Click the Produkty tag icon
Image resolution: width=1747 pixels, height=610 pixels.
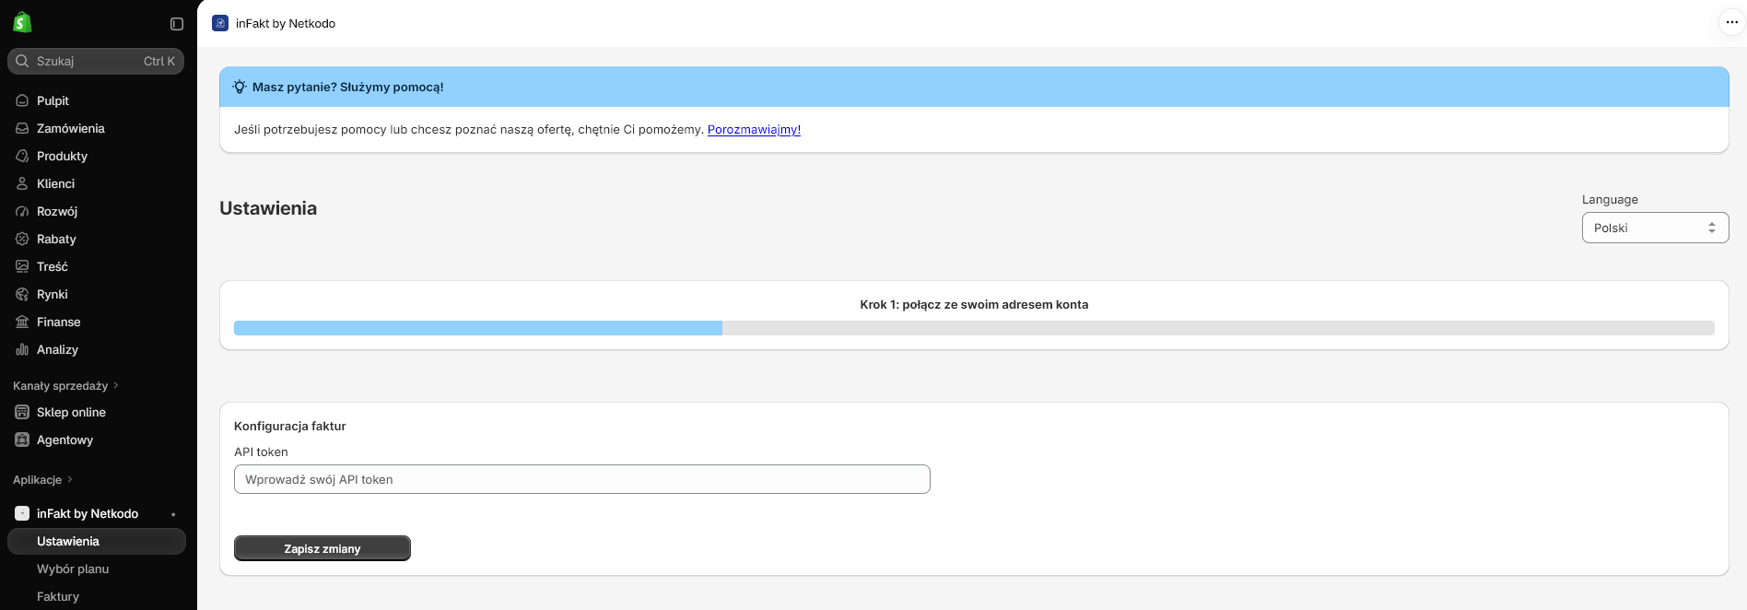click(22, 156)
